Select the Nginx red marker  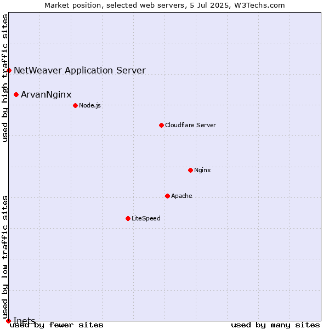point(190,170)
